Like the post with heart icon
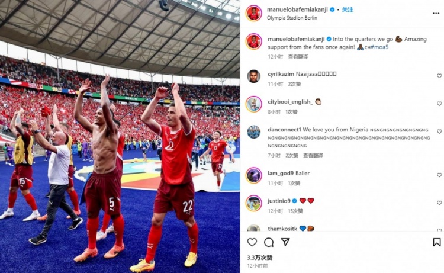The height and width of the screenshot is (273, 444). tap(252, 242)
